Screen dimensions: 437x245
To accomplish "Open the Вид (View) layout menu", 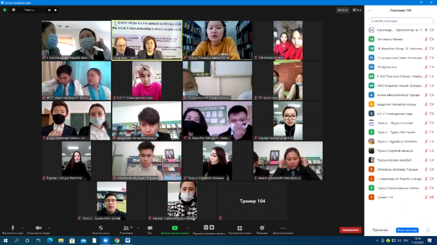I will click(356, 10).
